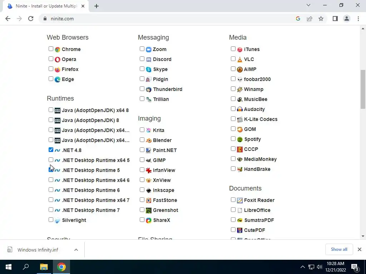Expand options for Windows Infinity.inf download
The width and height of the screenshot is (366, 274).
pyautogui.click(x=76, y=250)
